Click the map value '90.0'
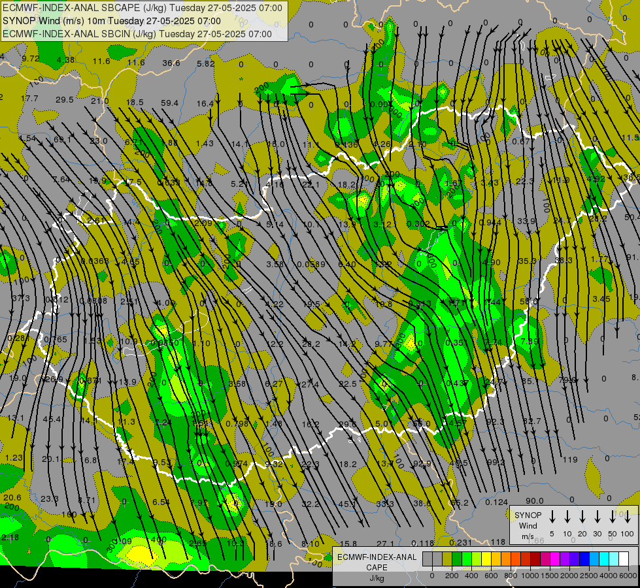 [x=534, y=500]
